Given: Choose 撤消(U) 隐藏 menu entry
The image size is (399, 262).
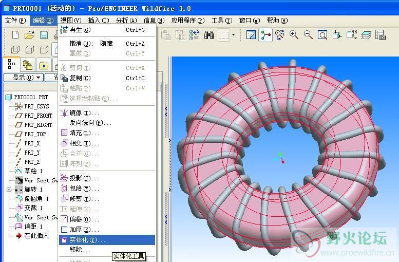Looking at the screenshot, I should (107, 44).
